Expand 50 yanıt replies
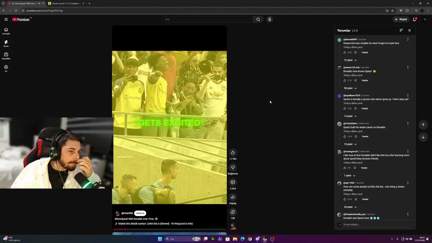 click(350, 88)
